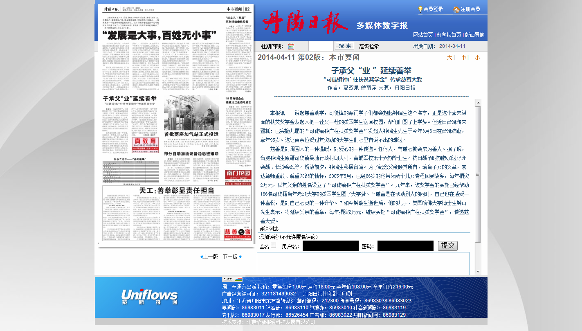Go to 网站首页
The height and width of the screenshot is (331, 582).
pyautogui.click(x=423, y=35)
